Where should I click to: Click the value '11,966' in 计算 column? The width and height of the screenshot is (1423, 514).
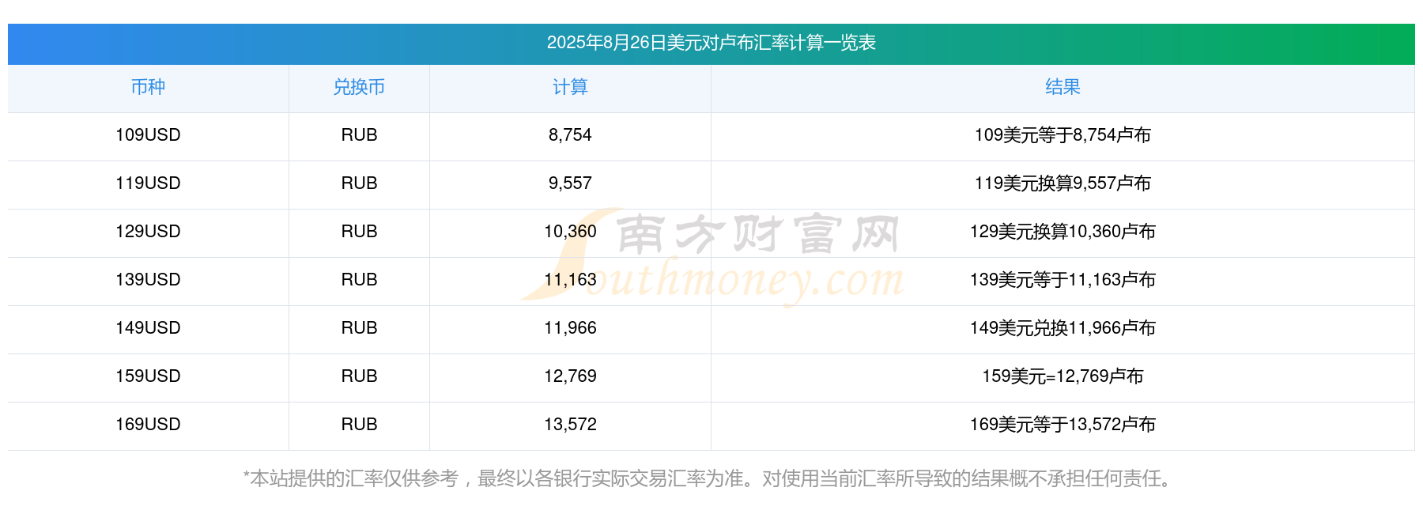tap(570, 328)
